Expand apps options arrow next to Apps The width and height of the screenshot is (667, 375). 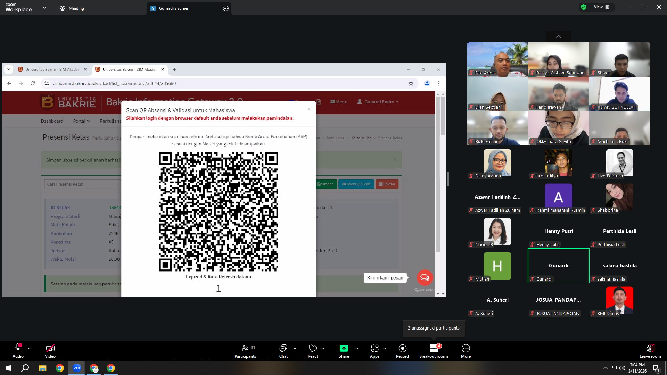click(x=385, y=348)
